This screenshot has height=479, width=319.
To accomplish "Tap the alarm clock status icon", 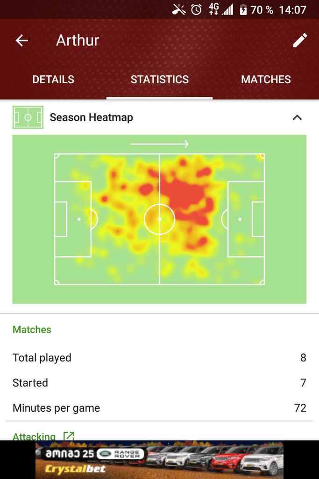I will point(196,10).
